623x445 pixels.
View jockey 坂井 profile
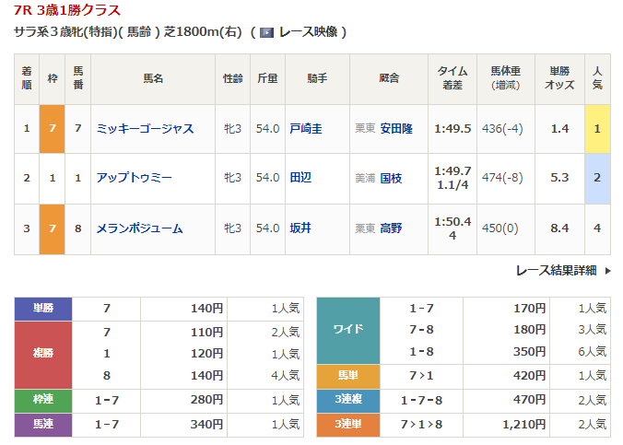tap(300, 228)
